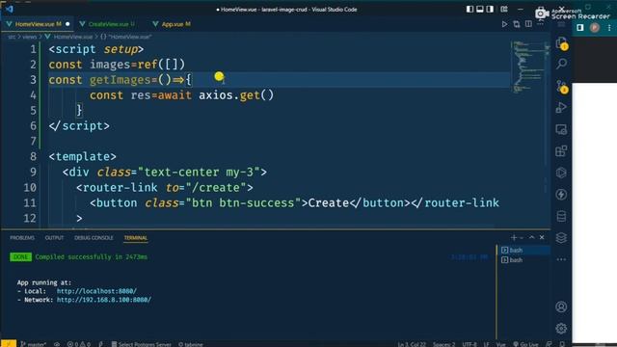
Task: Open errors and warnings count in status bar
Action: click(79, 344)
